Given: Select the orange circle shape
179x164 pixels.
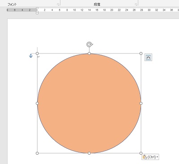Looking at the screenshot, I should (89, 103).
